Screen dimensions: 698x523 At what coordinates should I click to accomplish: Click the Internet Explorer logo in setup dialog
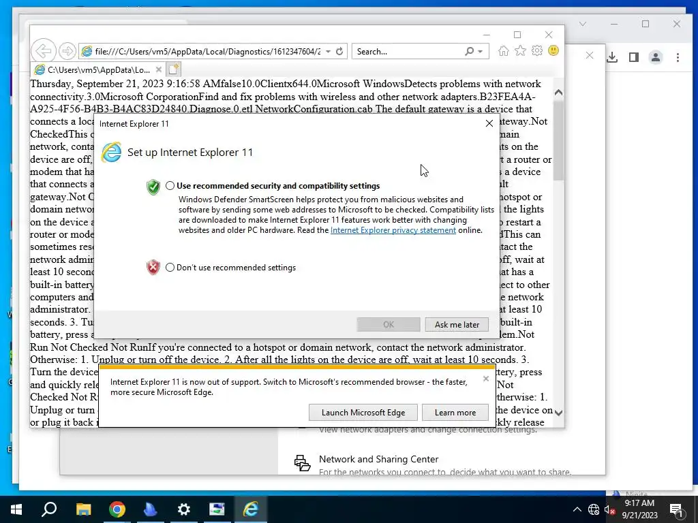coord(111,152)
